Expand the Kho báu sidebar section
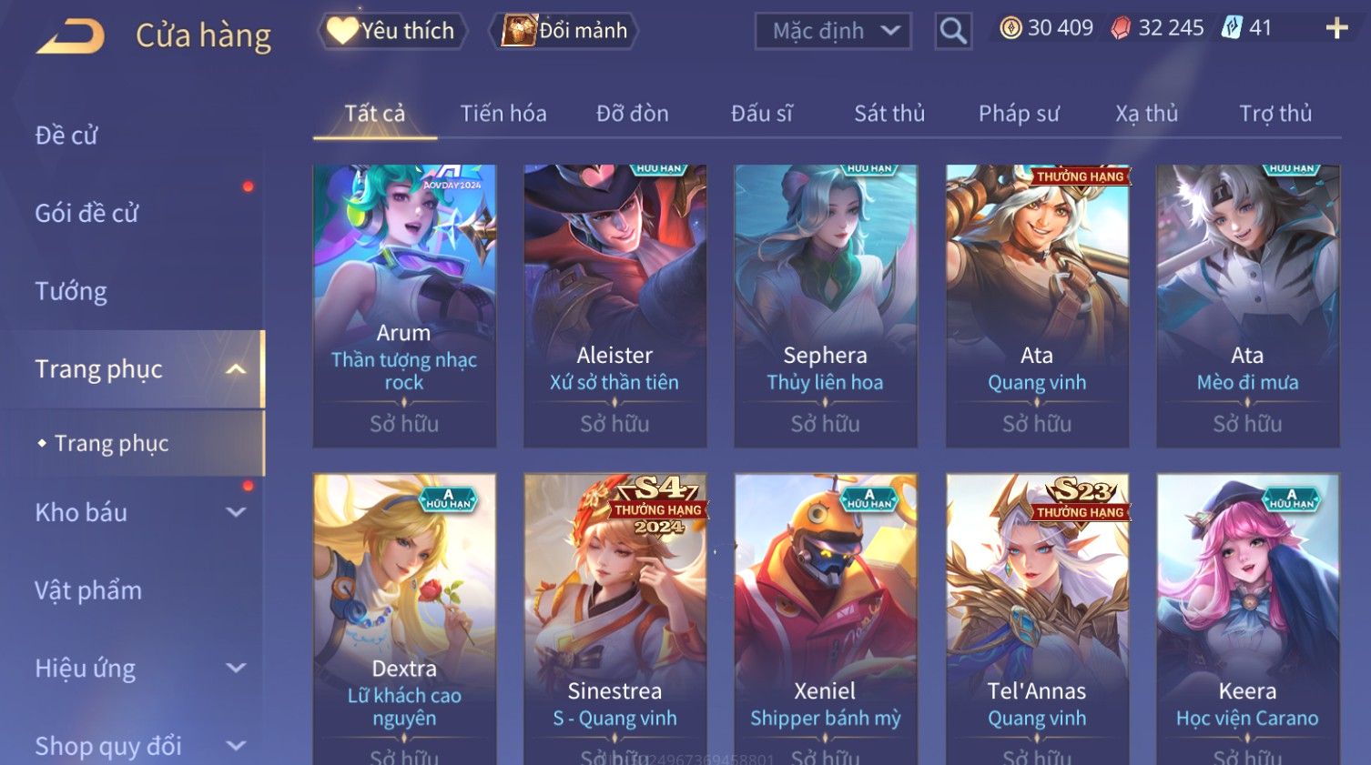Screen dimensions: 1371x765 [236, 512]
